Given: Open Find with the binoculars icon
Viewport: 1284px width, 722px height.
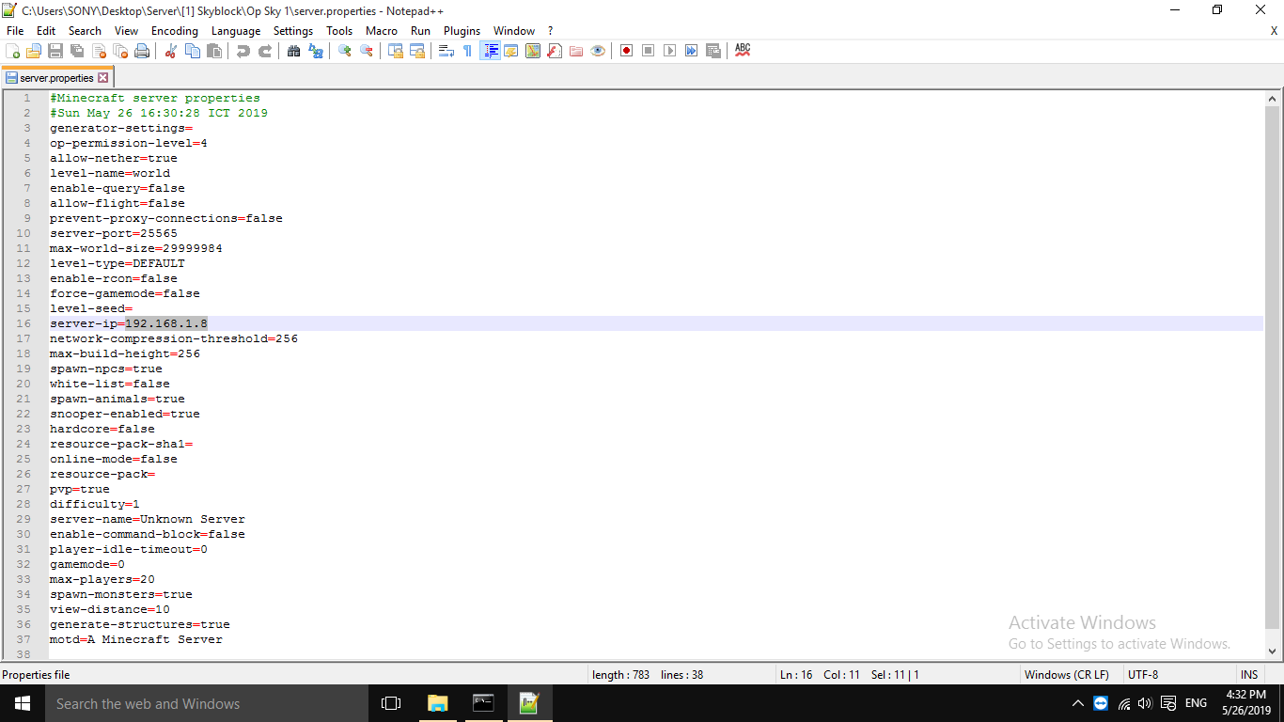Looking at the screenshot, I should click(x=294, y=51).
